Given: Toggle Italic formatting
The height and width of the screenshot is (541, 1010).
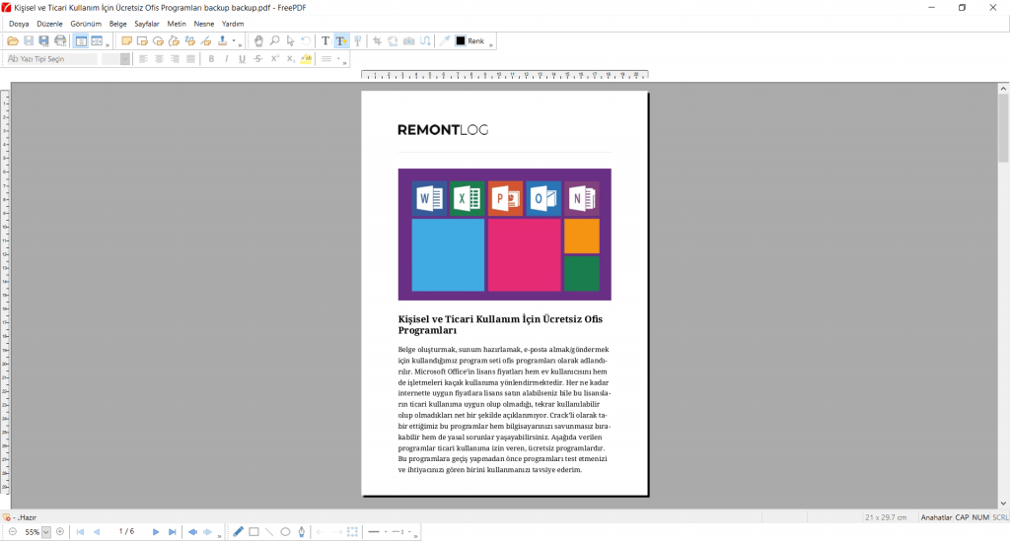Looking at the screenshot, I should tap(226, 59).
